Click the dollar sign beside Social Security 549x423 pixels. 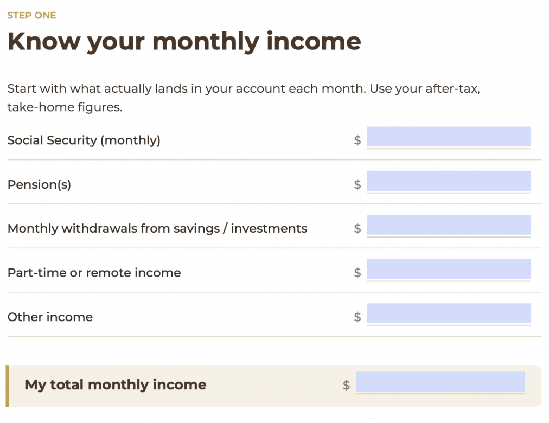[x=357, y=140]
